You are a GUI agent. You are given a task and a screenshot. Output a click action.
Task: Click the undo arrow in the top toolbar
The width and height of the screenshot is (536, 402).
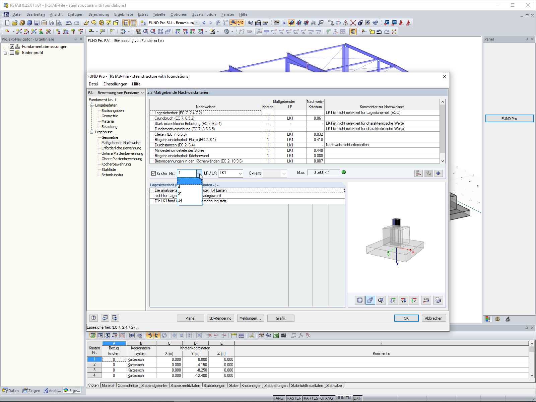tap(69, 23)
